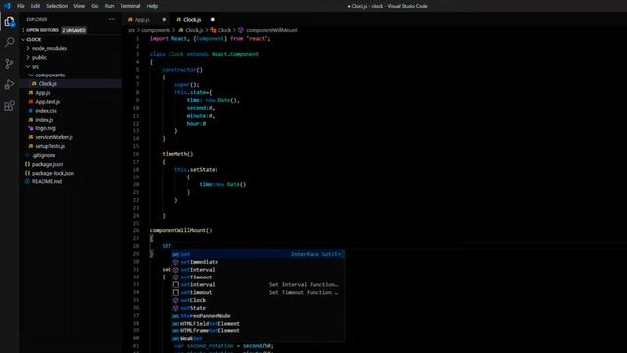The width and height of the screenshot is (627, 353).
Task: Click the '2 UNSAVED' badge
Action: [x=74, y=30]
